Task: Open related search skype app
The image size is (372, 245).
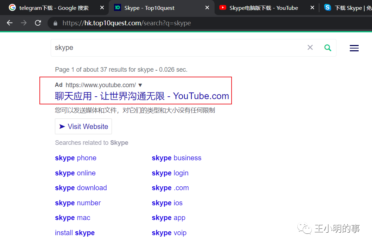Action: [169, 218]
